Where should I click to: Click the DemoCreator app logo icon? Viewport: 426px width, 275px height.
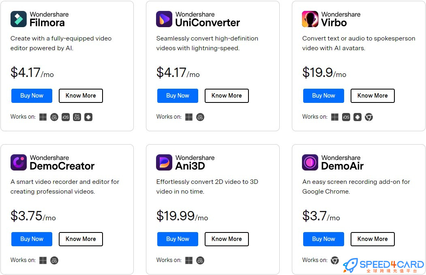click(x=19, y=162)
